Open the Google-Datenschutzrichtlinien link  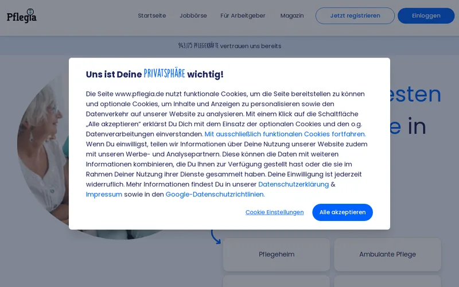tap(215, 195)
